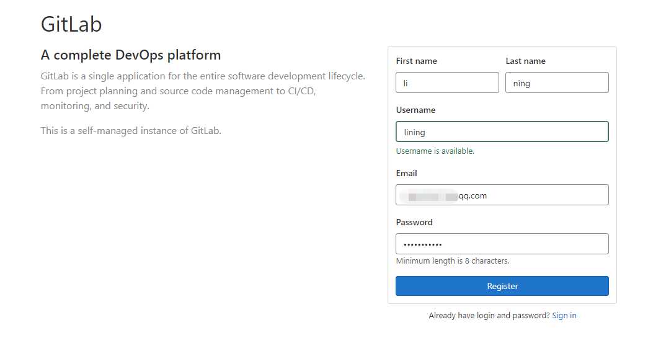Image resolution: width=648 pixels, height=361 pixels.
Task: Click the Last name label
Action: coord(525,61)
